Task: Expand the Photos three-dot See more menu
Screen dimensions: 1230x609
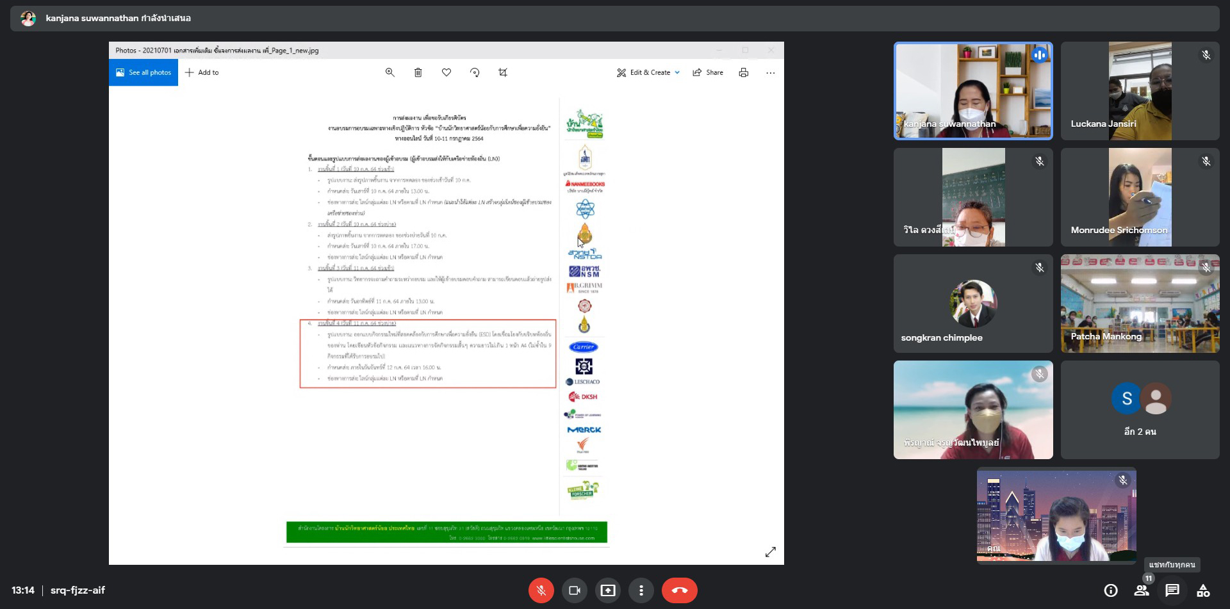Action: [x=770, y=72]
